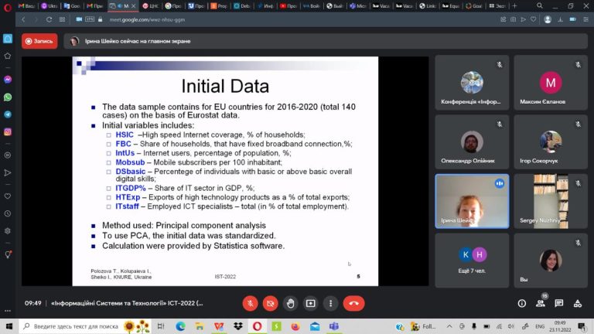Select Максим Євланов participant tile
The width and height of the screenshot is (594, 334).
(551, 83)
